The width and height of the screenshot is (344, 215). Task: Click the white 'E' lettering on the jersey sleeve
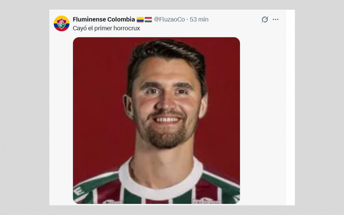click(79, 191)
